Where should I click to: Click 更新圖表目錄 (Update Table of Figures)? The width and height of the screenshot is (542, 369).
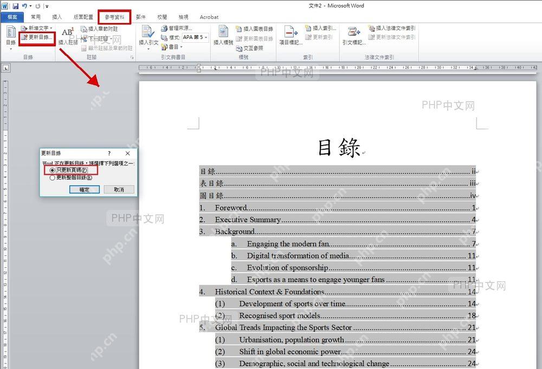[254, 38]
